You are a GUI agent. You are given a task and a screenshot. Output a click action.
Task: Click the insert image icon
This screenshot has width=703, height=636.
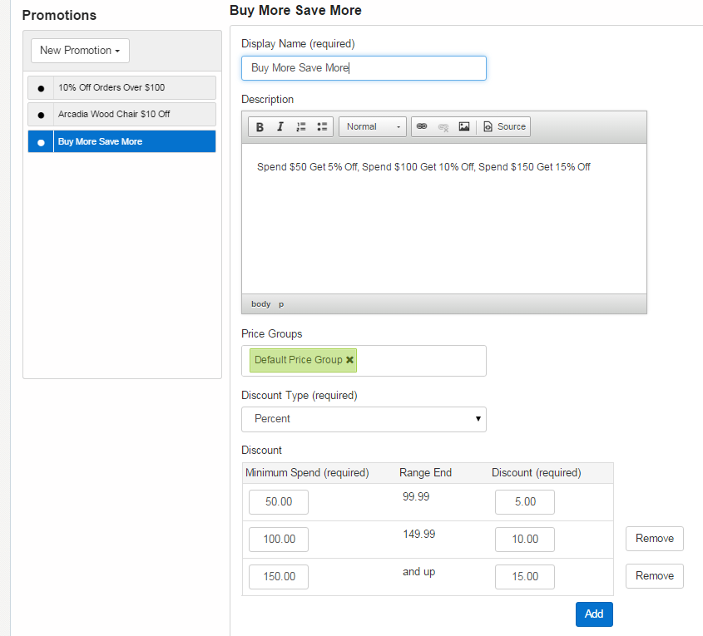point(464,127)
